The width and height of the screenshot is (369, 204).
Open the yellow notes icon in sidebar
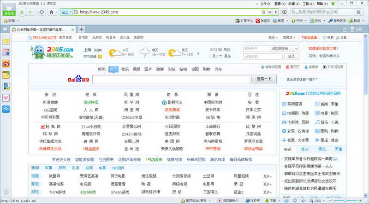coord(6,75)
